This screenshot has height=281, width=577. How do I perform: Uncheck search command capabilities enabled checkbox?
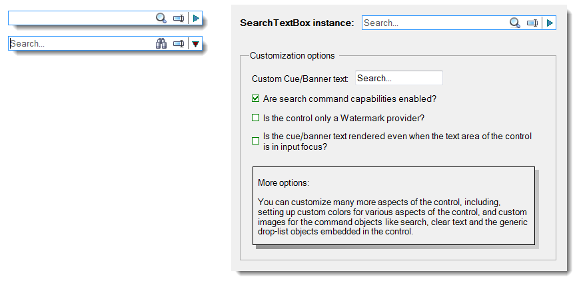255,99
